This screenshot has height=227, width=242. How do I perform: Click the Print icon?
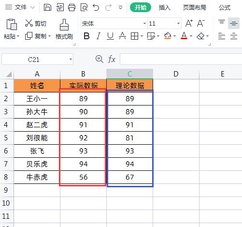(71, 7)
